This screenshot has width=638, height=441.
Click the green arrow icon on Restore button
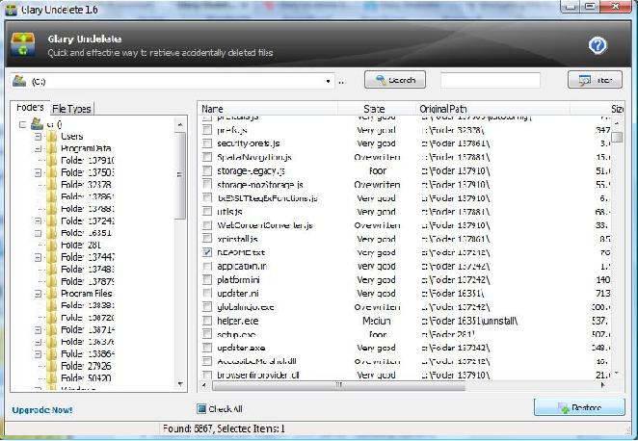click(x=564, y=408)
